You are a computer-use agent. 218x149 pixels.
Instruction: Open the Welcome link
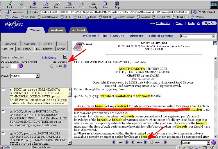click(89, 36)
